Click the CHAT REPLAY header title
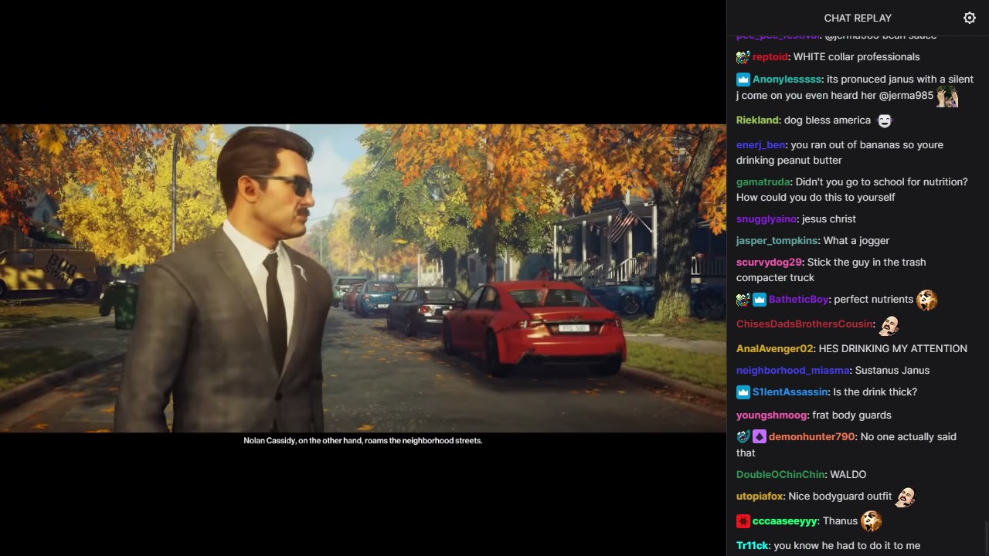 858,18
